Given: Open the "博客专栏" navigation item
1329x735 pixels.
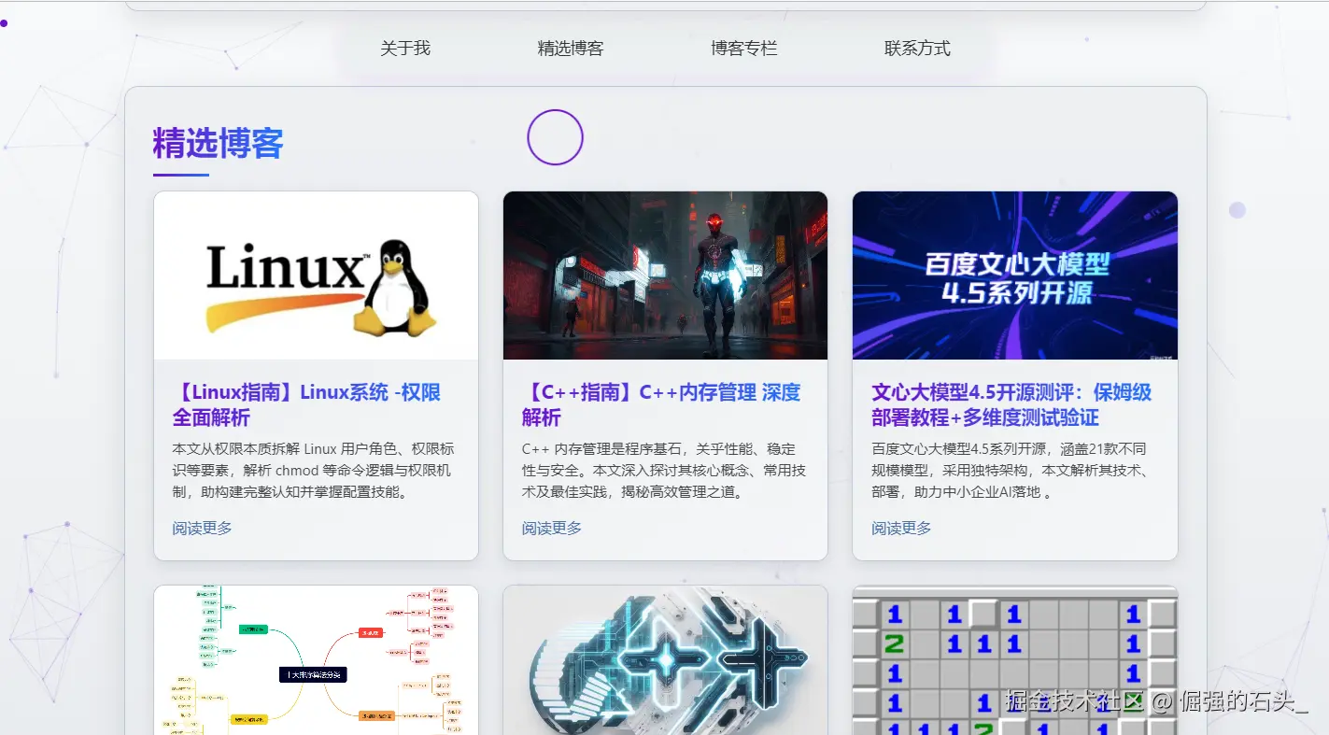Looking at the screenshot, I should click(742, 48).
